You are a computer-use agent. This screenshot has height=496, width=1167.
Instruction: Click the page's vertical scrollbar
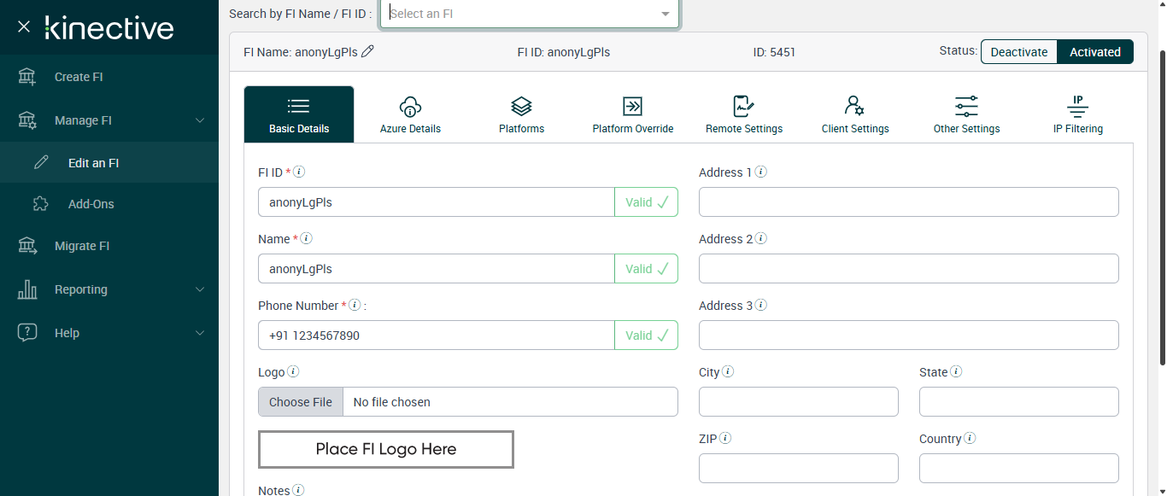(1161, 205)
